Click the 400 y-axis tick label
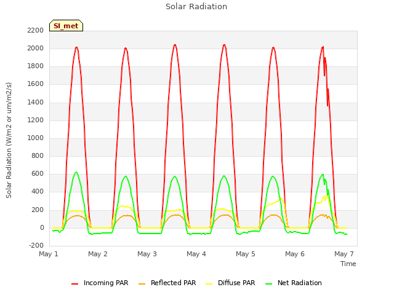The image size is (394, 295). click(x=38, y=192)
